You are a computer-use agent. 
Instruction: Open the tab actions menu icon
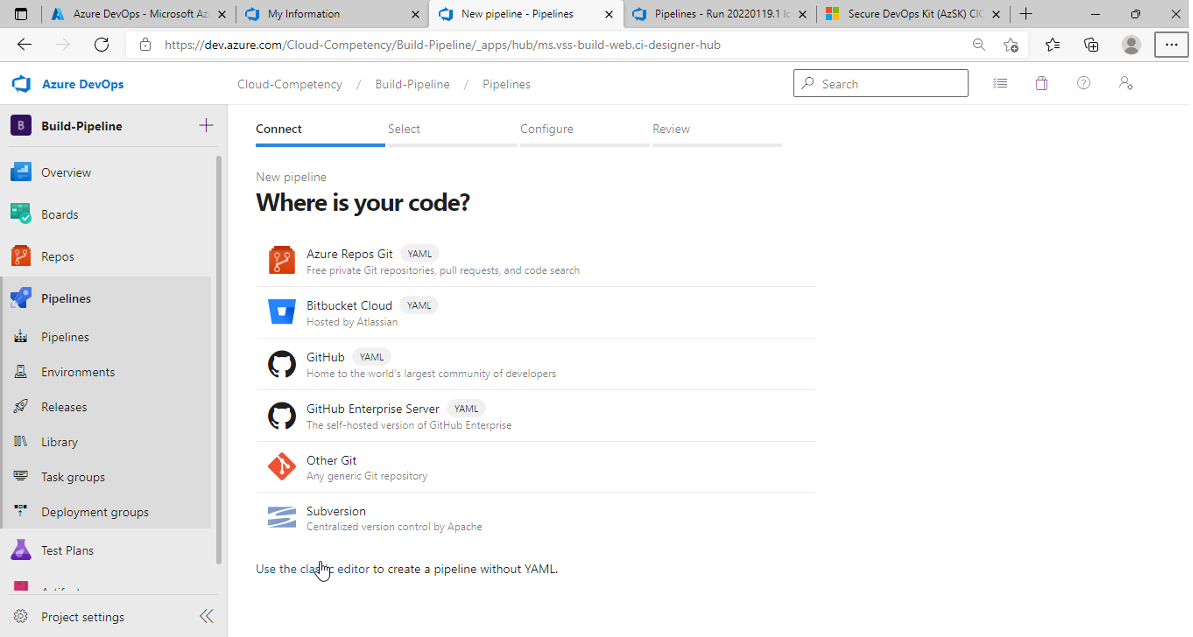coord(21,14)
